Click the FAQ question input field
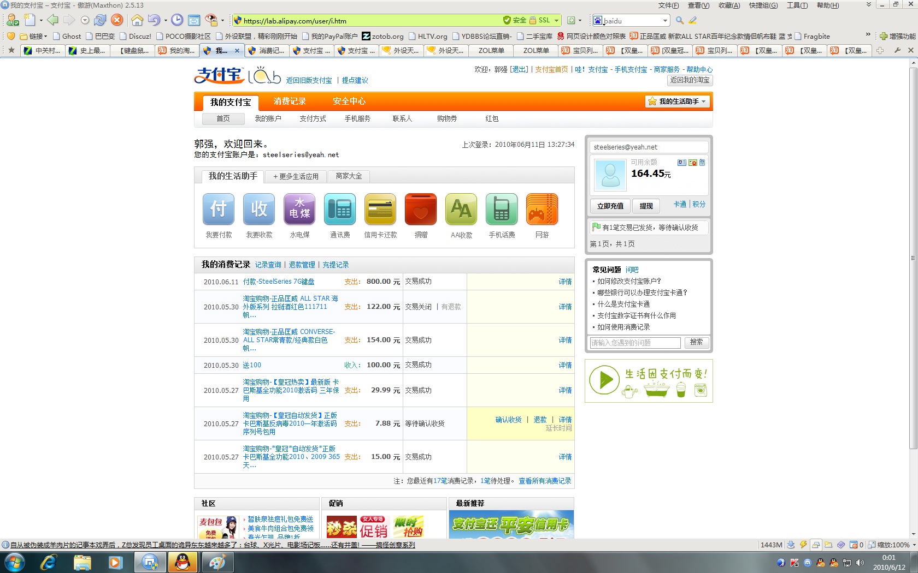 click(x=635, y=343)
